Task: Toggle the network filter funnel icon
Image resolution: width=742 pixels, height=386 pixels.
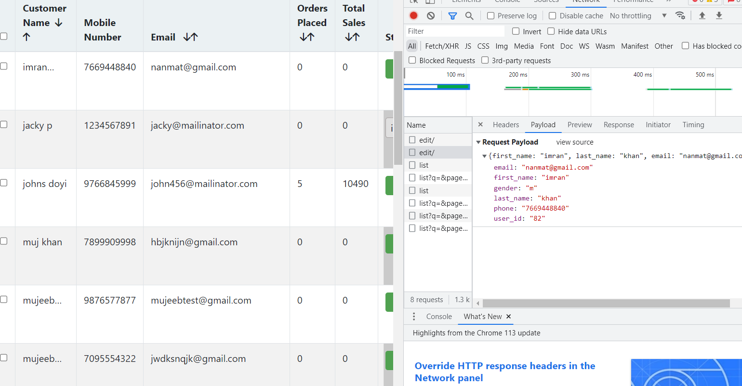Action: tap(452, 16)
